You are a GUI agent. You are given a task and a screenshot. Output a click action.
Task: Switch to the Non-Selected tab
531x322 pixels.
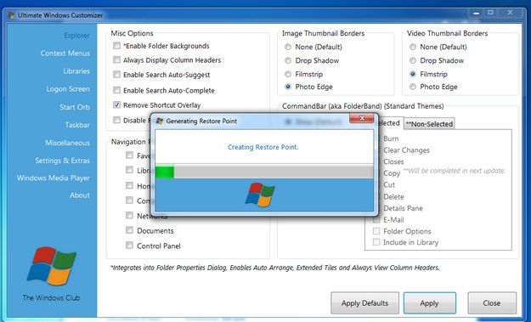coord(429,124)
